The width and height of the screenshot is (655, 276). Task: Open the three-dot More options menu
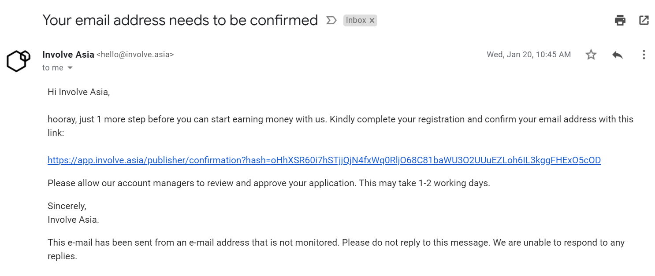click(644, 55)
